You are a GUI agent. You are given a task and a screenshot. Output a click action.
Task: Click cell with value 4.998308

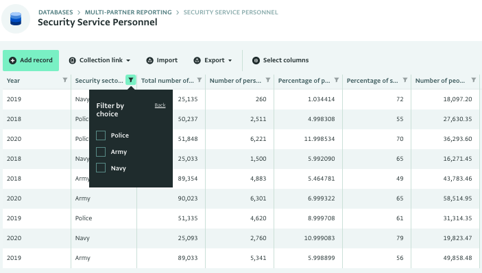[321, 119]
